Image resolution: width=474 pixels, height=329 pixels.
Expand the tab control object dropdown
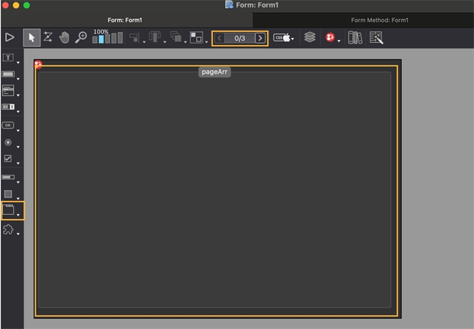[18, 216]
